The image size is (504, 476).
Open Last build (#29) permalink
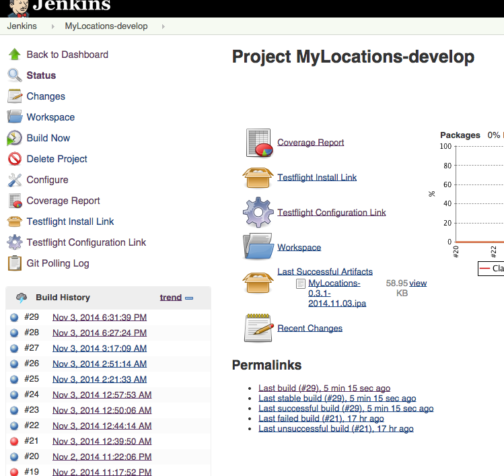324,388
